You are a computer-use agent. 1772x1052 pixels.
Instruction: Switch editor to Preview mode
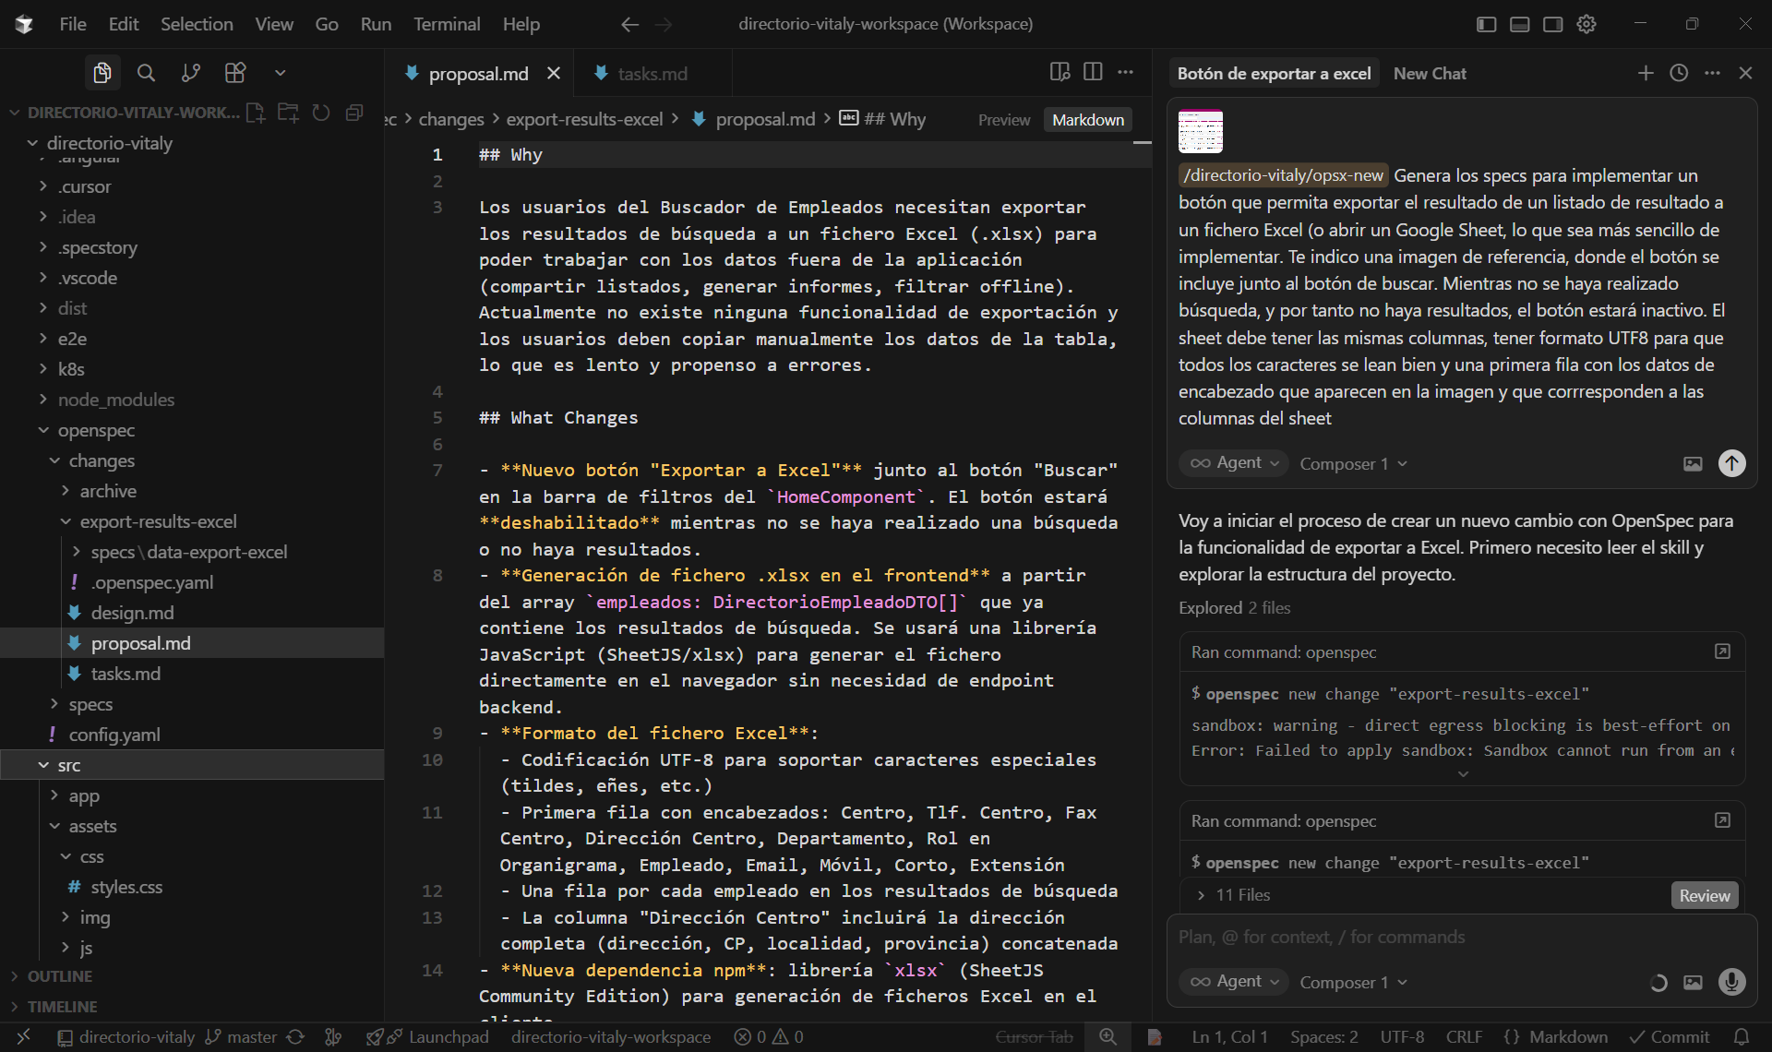click(x=1003, y=120)
